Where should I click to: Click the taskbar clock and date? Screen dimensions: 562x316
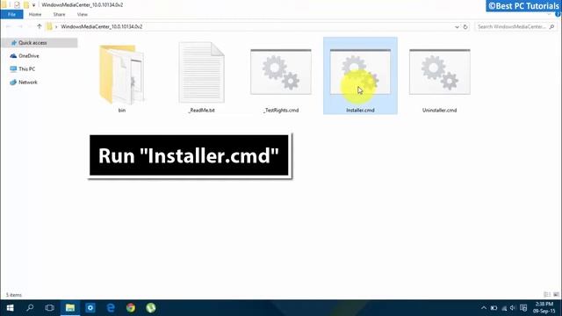pos(544,308)
